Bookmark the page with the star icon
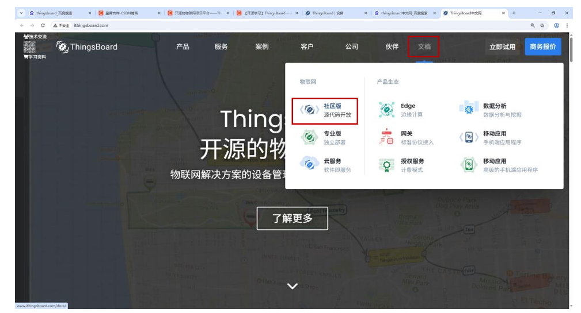The height and width of the screenshot is (313, 581). tap(542, 25)
